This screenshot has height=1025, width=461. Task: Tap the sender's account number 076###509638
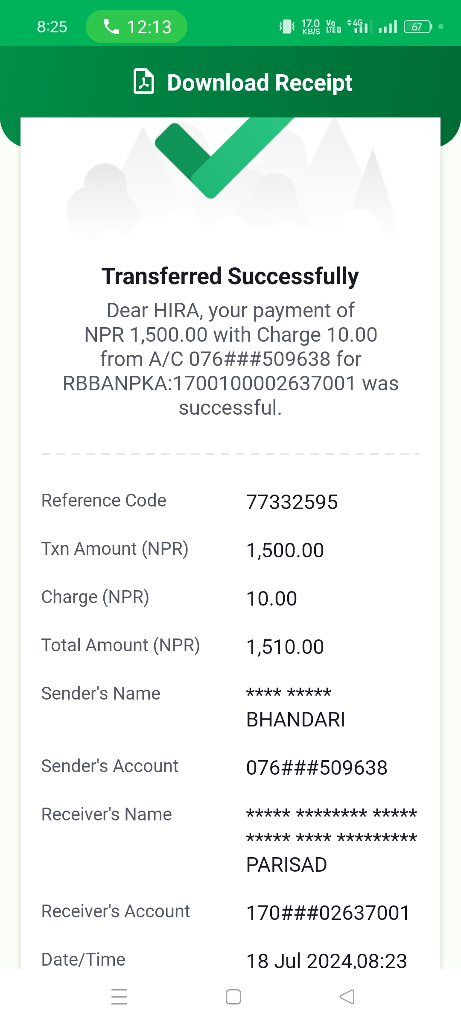317,767
